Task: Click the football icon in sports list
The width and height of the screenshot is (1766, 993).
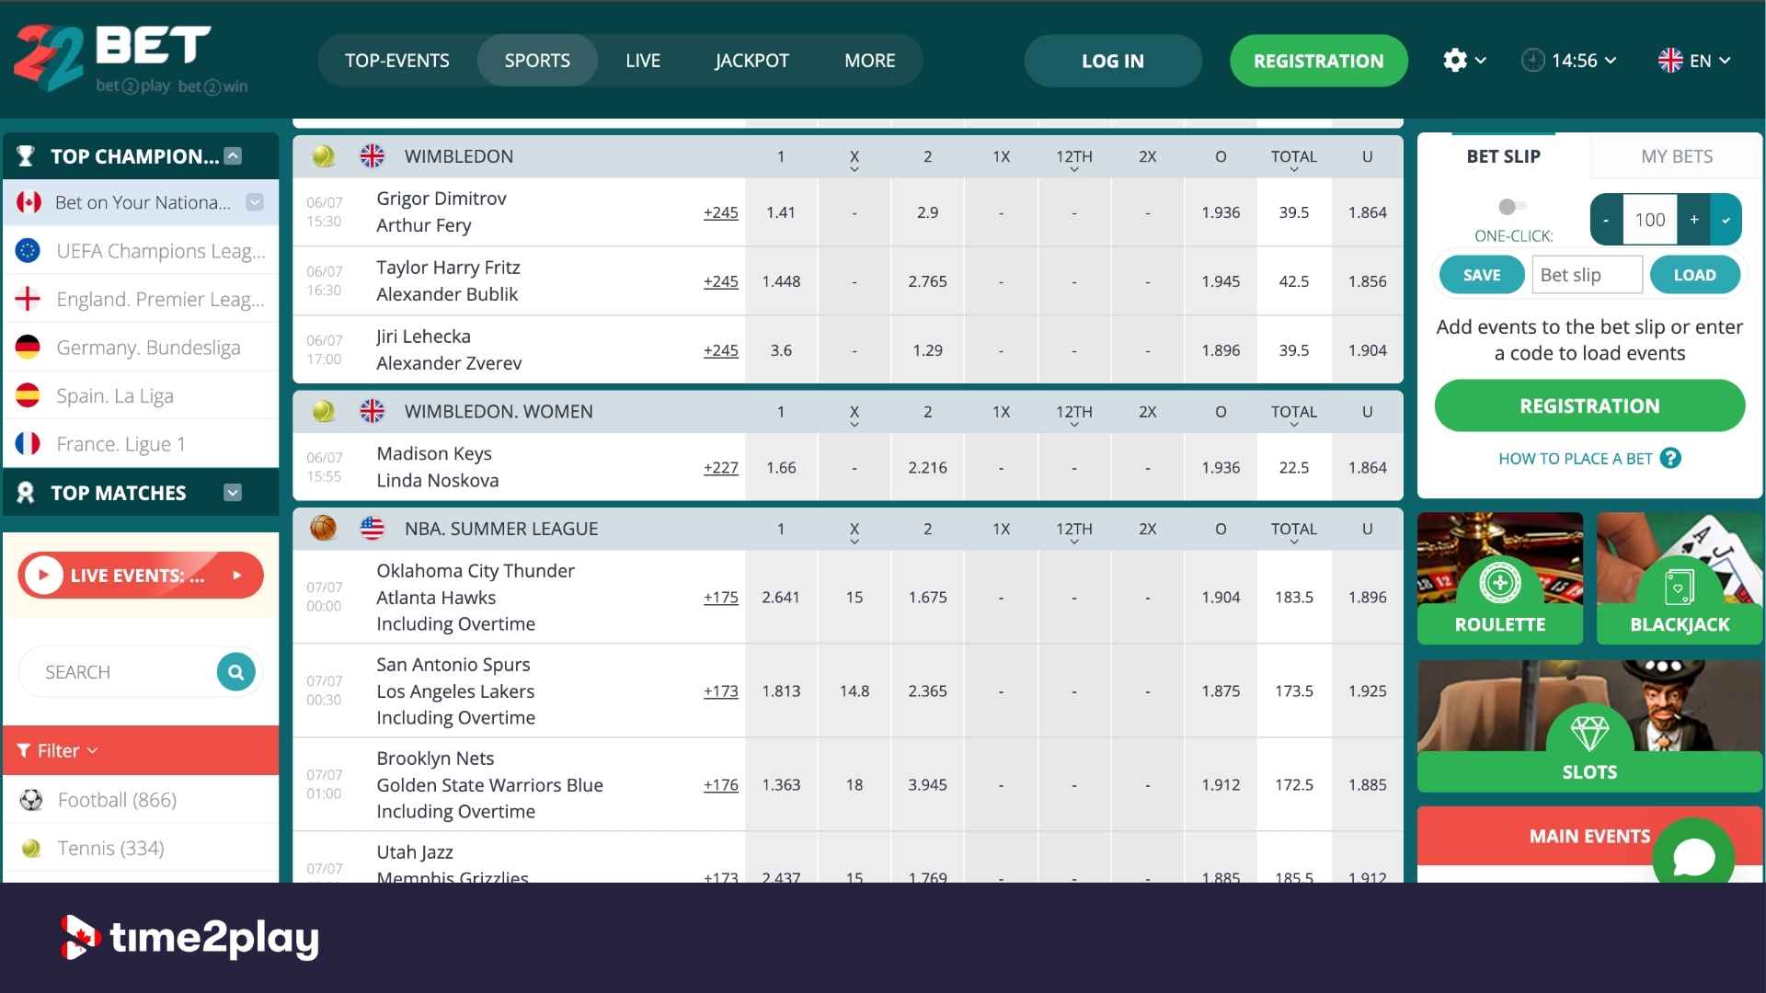Action: [31, 800]
